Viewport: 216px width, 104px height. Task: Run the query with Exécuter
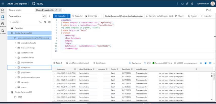[x=60, y=16]
